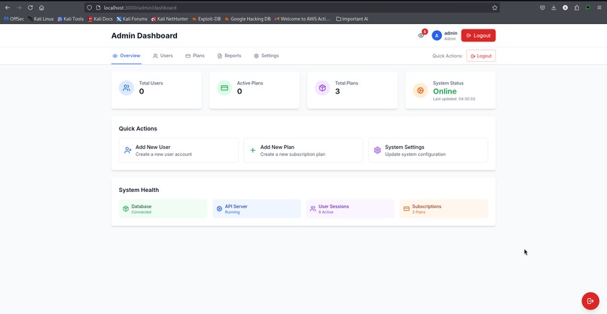
Task: Click the browser Back arrow
Action: coord(8,8)
